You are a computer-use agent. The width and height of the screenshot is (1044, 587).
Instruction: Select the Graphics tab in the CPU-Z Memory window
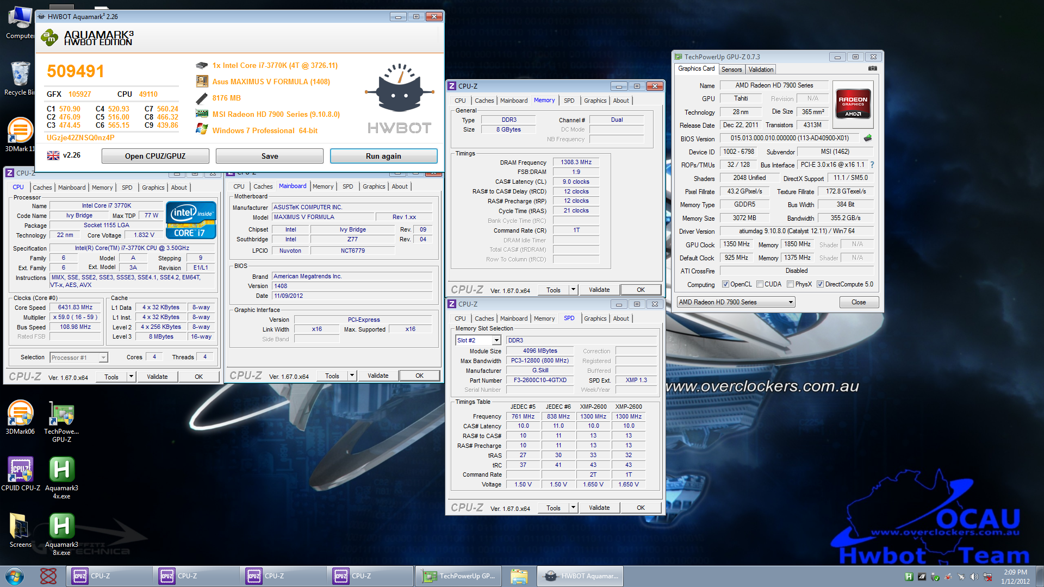(x=595, y=101)
